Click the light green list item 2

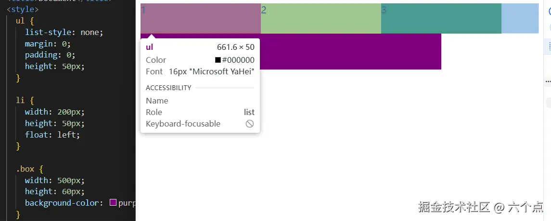tap(320, 18)
